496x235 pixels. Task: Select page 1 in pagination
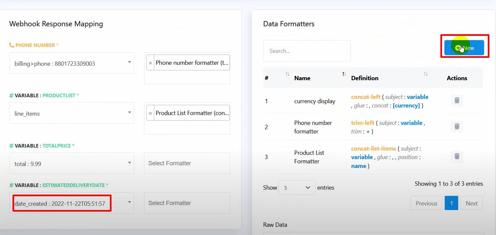451,203
